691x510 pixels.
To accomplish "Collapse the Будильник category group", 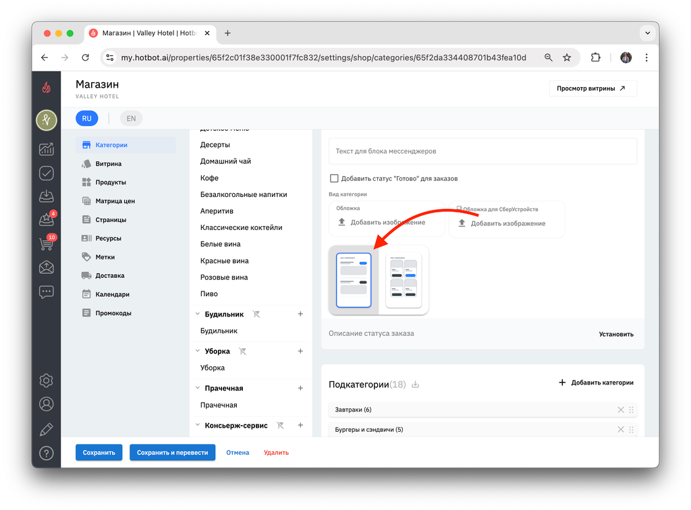I will pyautogui.click(x=198, y=314).
